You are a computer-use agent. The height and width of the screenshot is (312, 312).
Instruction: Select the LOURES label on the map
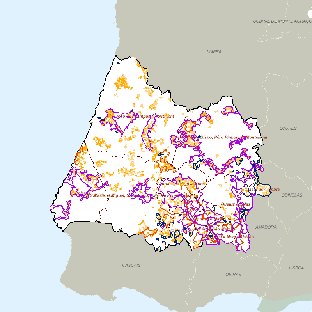point(288,128)
